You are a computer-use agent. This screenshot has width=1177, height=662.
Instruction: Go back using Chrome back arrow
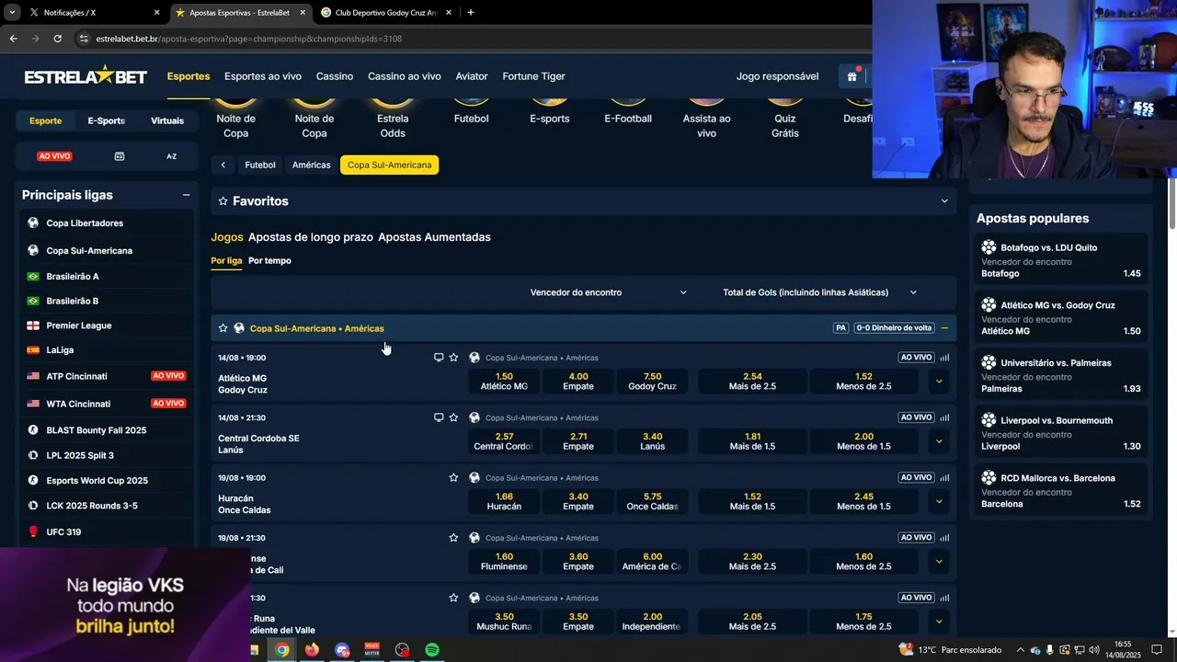[x=13, y=39]
